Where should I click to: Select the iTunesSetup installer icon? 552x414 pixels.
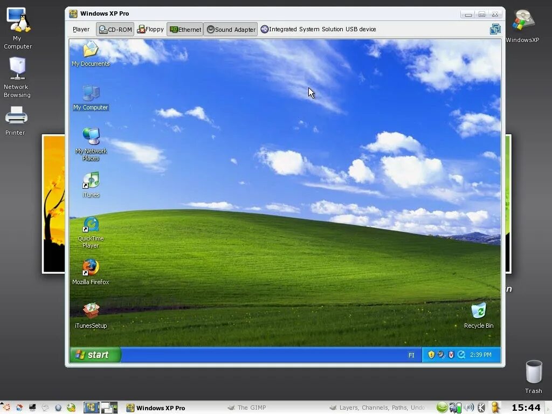tap(91, 316)
